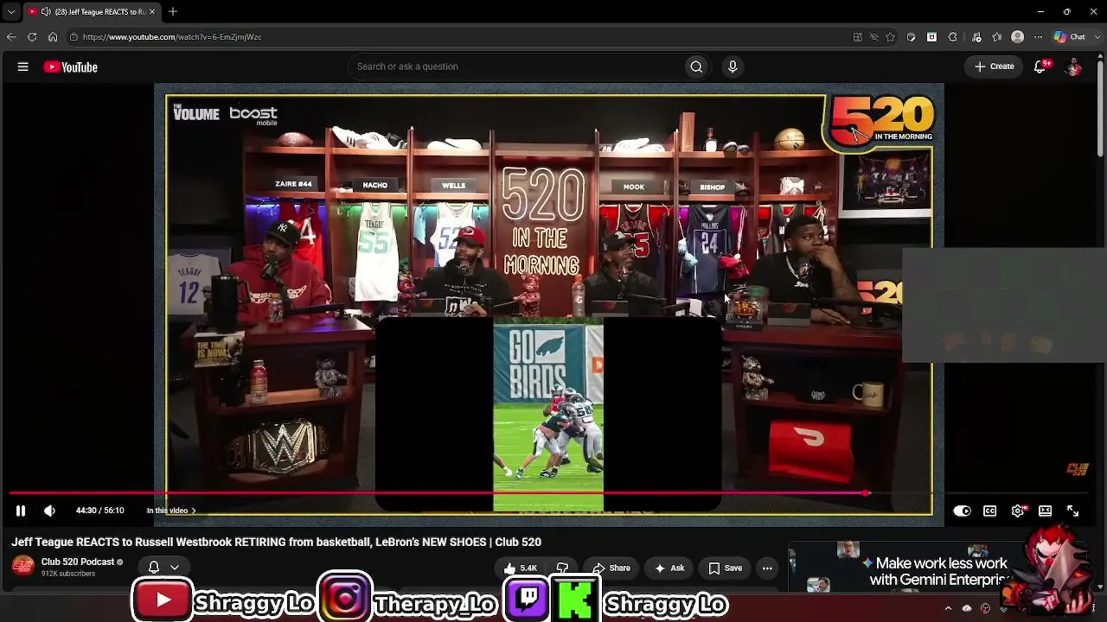Click the 912K subscribers count
Viewport: 1107px width, 622px height.
pos(68,574)
